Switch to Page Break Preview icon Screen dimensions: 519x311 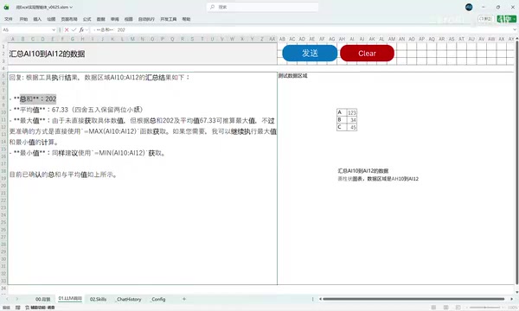click(x=458, y=308)
